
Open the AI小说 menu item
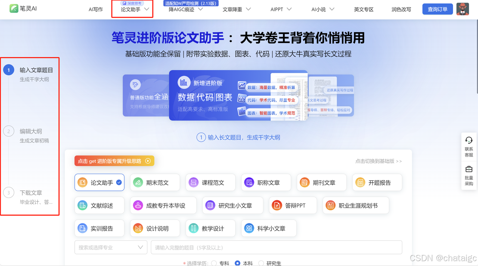(x=319, y=9)
